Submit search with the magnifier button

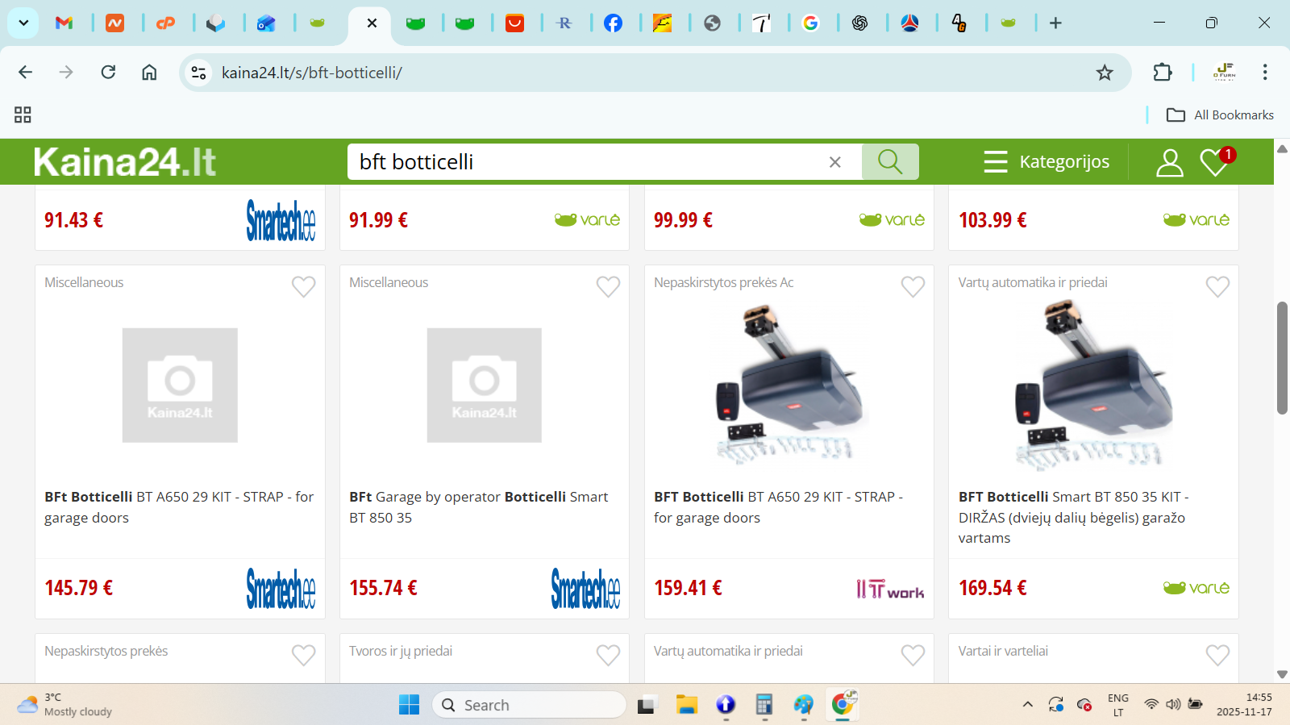[x=890, y=162]
